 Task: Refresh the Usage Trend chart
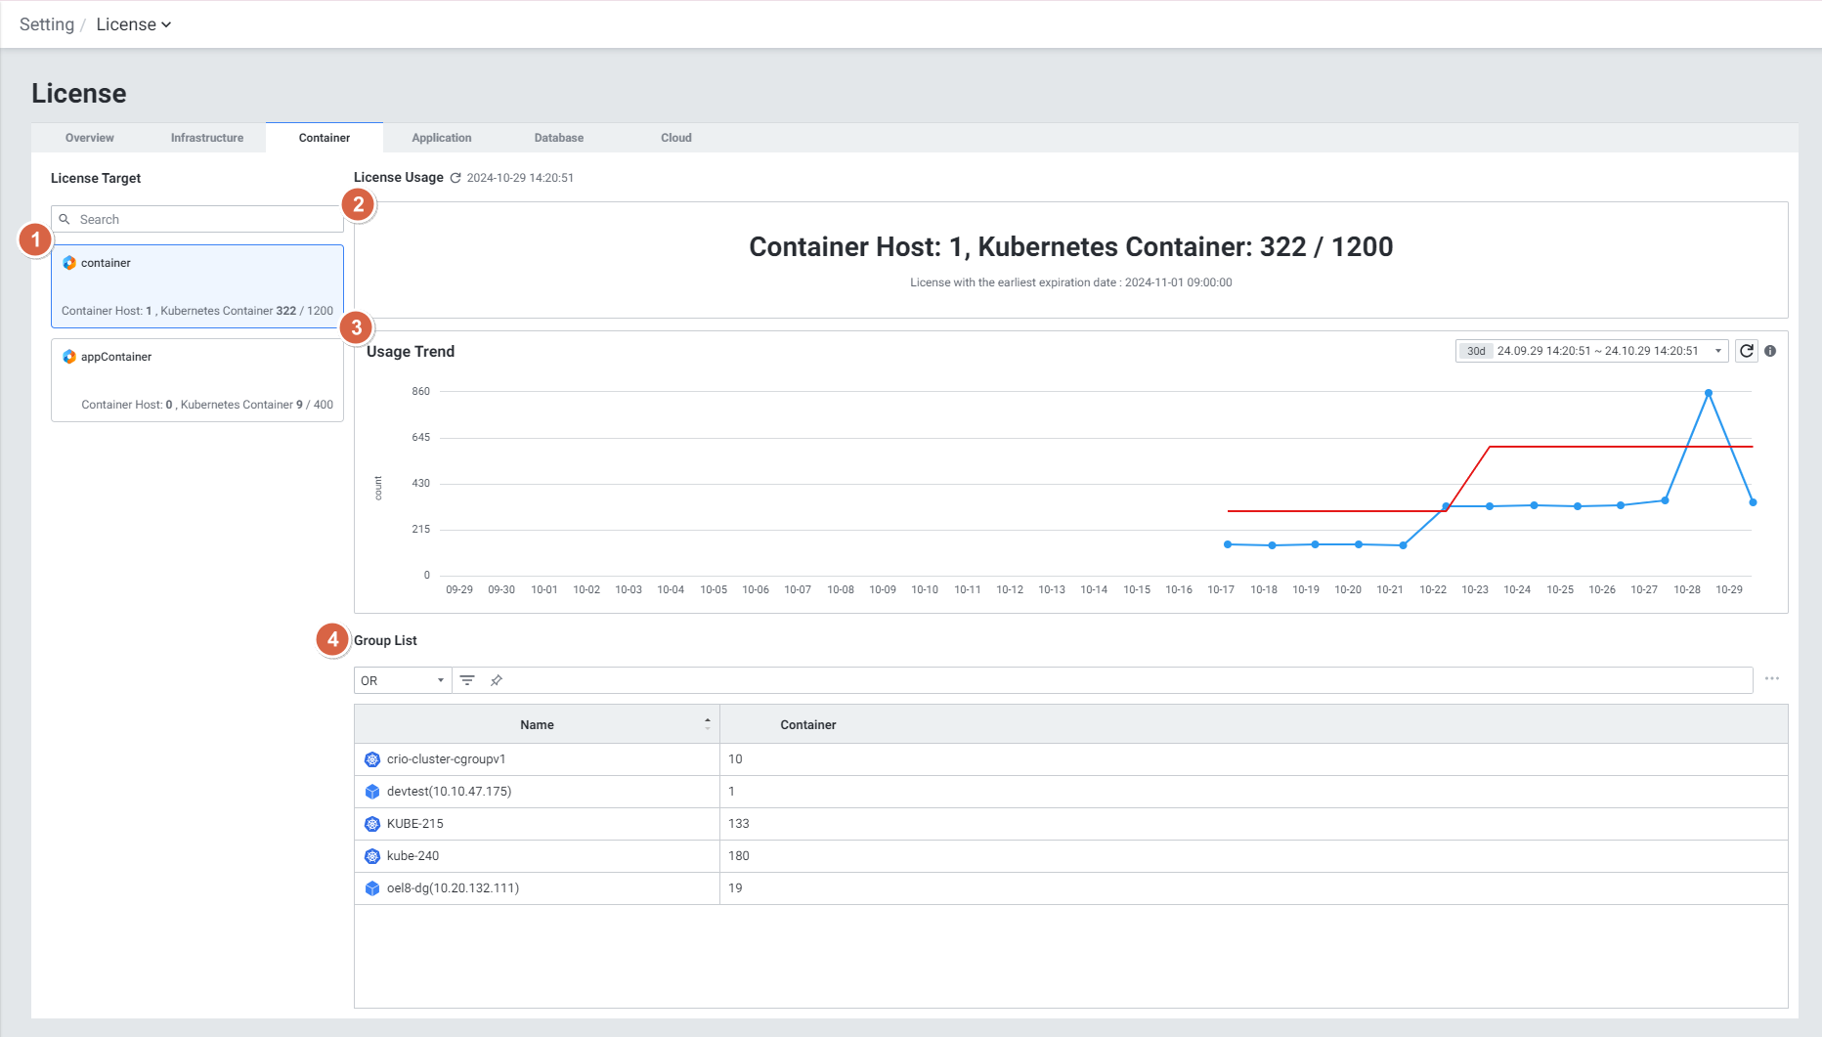coord(1747,351)
